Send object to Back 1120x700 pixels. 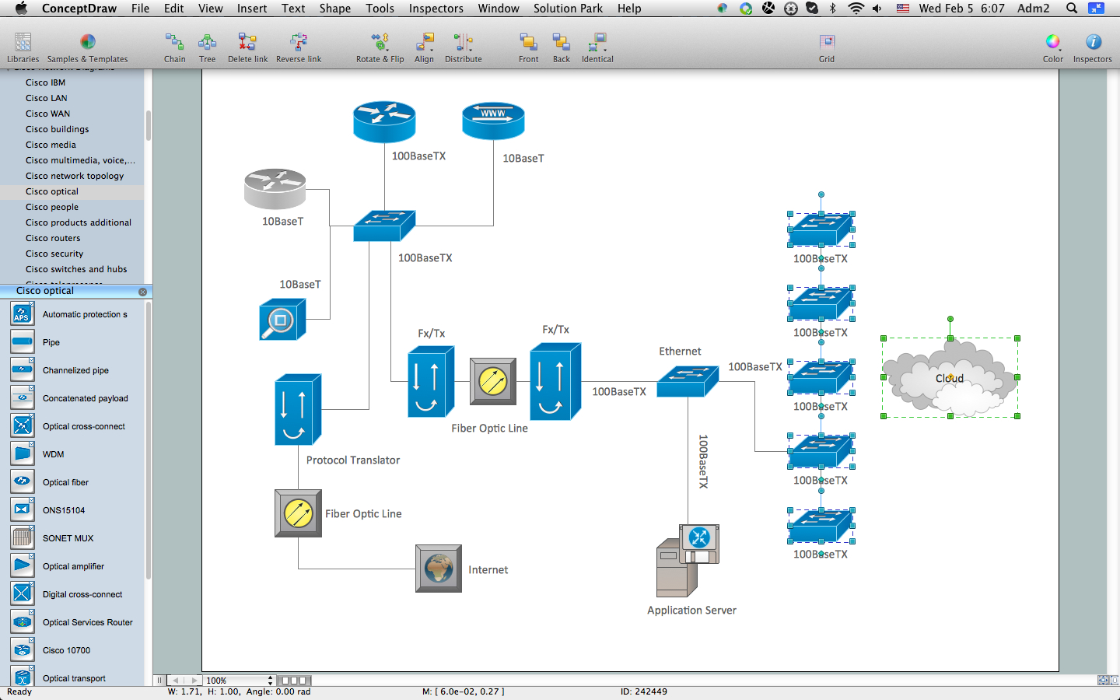561,47
